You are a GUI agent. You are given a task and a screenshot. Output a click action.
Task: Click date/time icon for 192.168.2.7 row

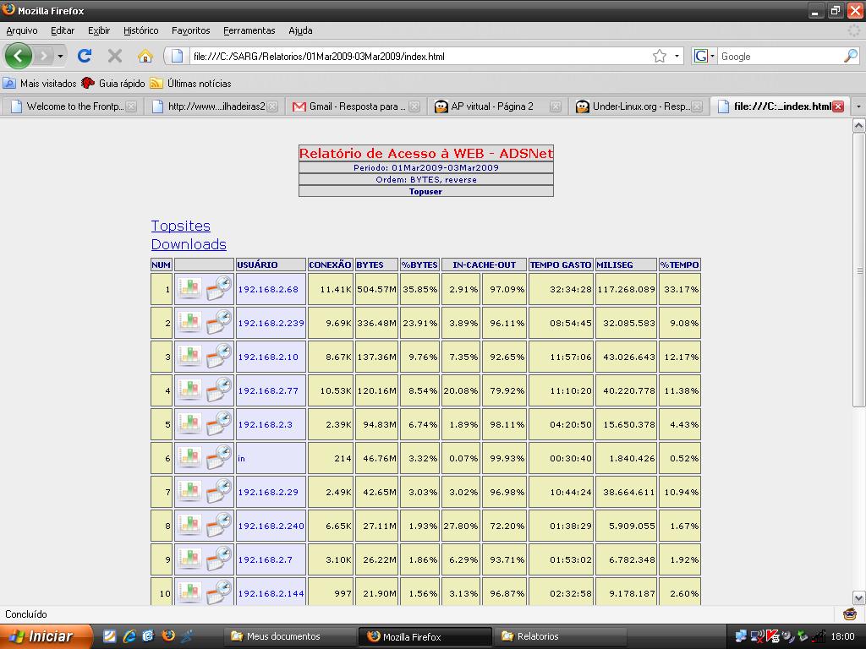[x=219, y=559]
